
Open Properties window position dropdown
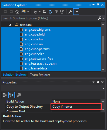(93, 82)
